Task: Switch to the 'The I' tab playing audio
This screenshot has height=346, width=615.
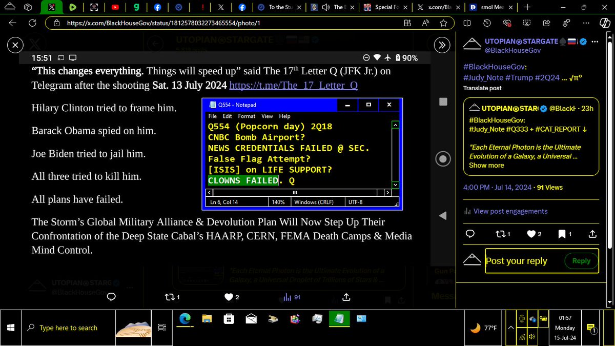Action: click(x=332, y=7)
